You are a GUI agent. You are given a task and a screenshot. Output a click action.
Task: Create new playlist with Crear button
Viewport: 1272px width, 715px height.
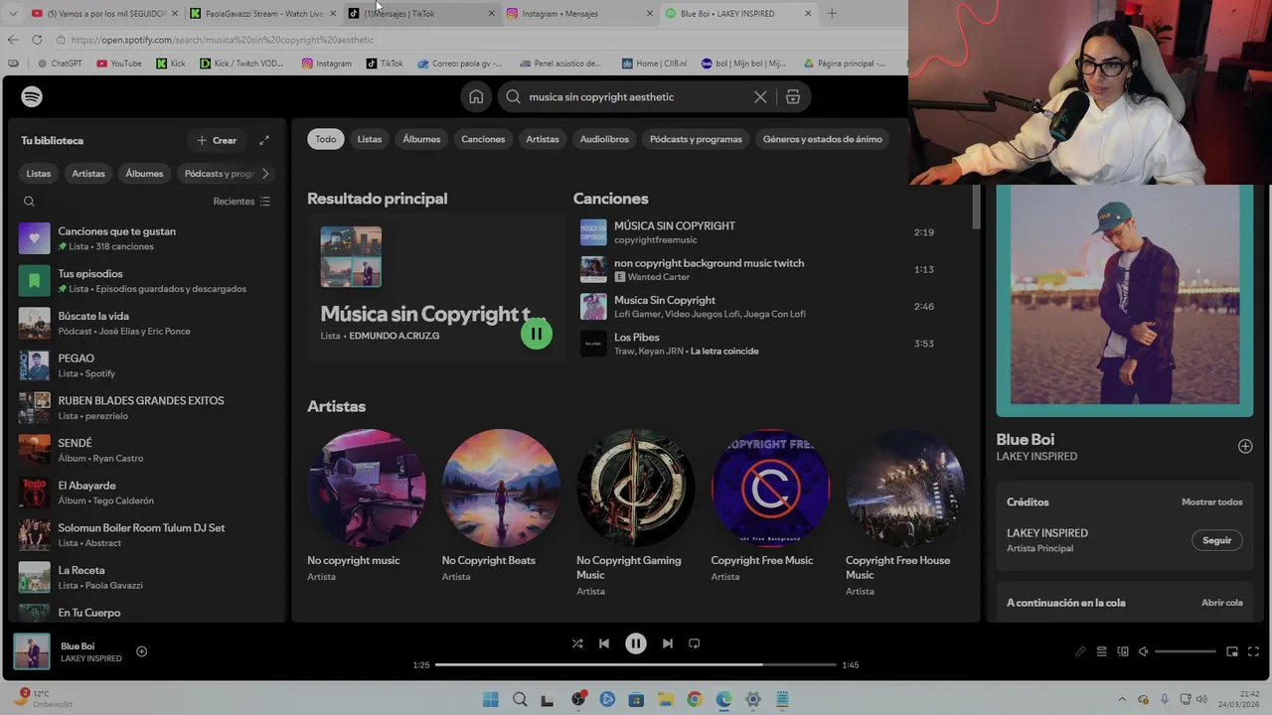click(217, 140)
